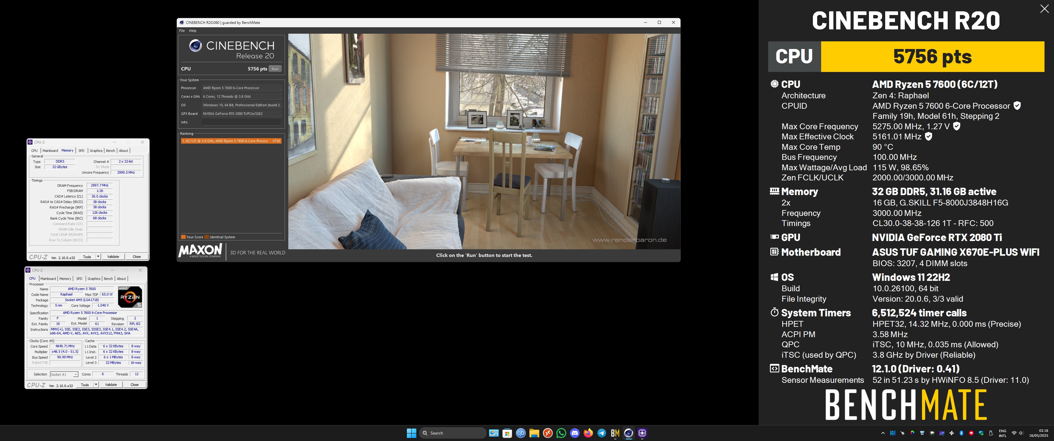This screenshot has height=441, width=1054.
Task: Open the Windows Start menu
Action: 411,433
